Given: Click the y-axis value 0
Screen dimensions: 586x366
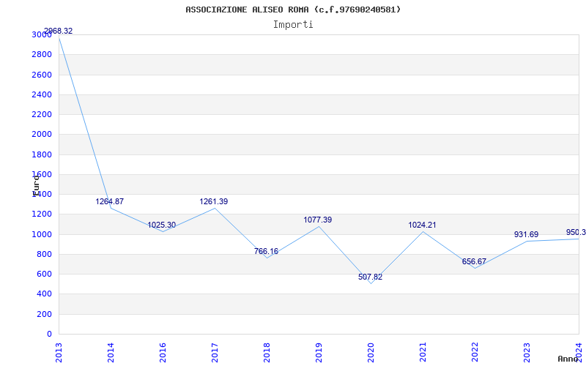Looking at the screenshot, I should pyautogui.click(x=49, y=335).
